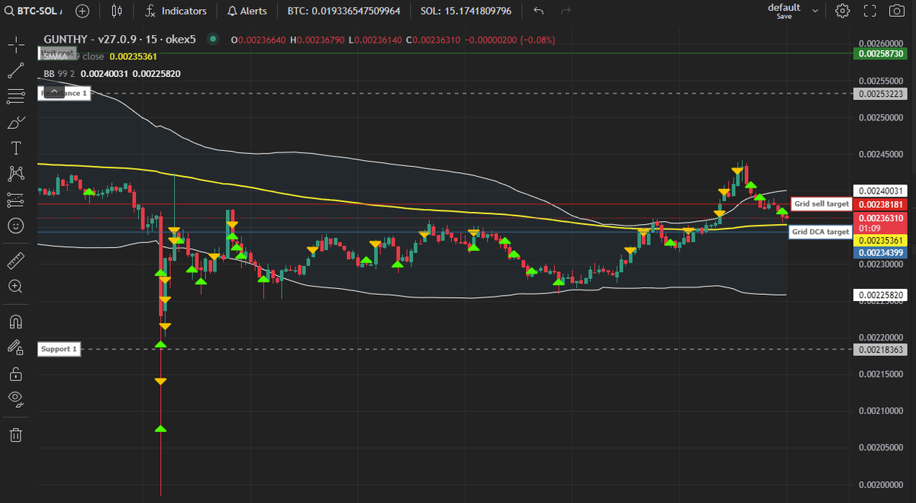Viewport: 916px width, 503px height.
Task: Toggle stay in drawing mode
Action: [16, 348]
